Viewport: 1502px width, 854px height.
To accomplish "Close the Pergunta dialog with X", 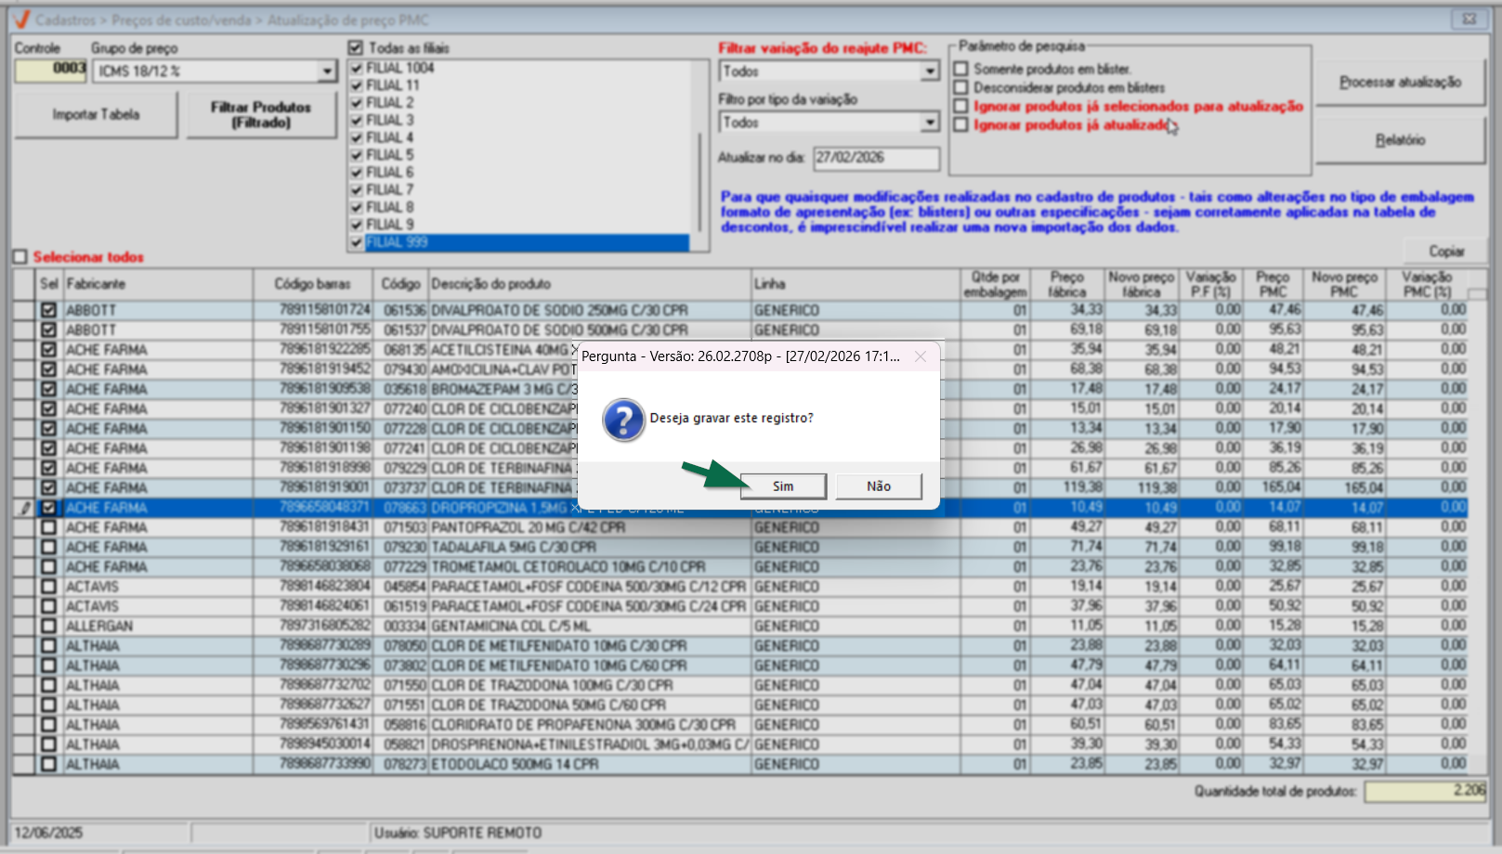I will click(x=920, y=356).
